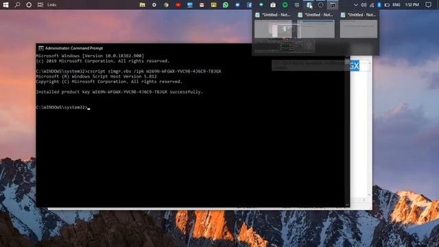Image resolution: width=439 pixels, height=247 pixels.
Task: Open taskbar Search magnifier
Action: pyautogui.click(x=17, y=5)
